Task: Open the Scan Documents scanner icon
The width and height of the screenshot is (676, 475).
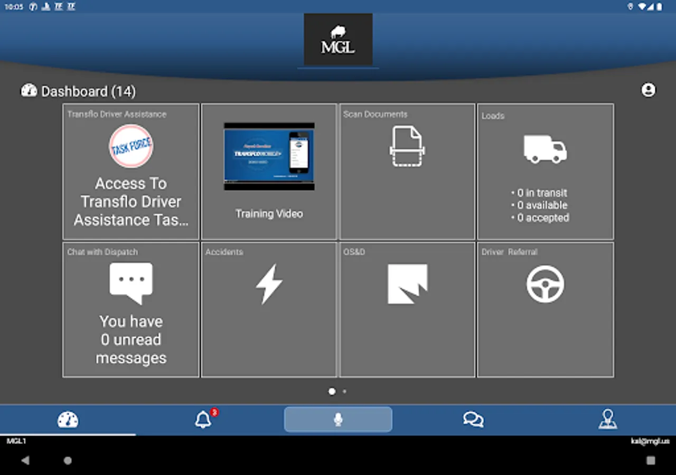Action: coord(406,146)
